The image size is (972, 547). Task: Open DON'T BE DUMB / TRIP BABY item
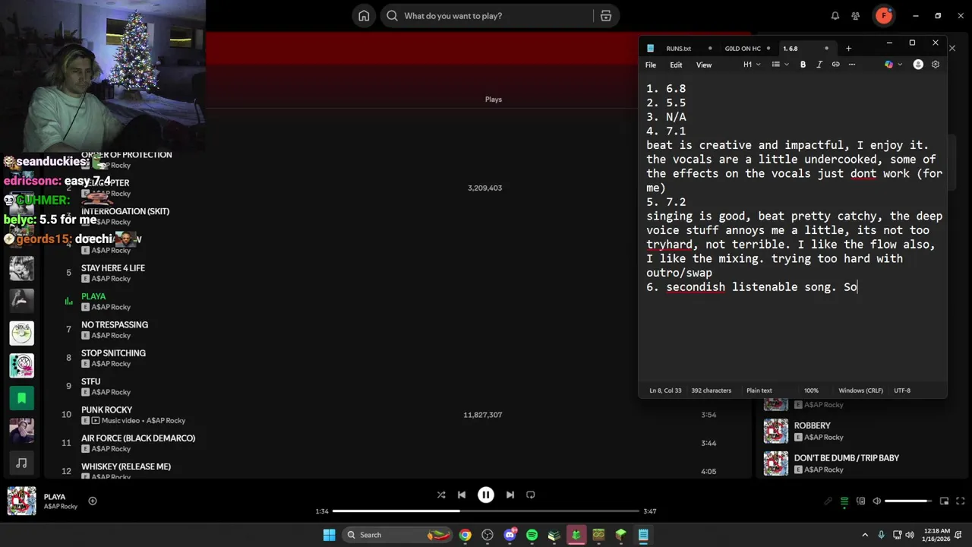pos(846,458)
